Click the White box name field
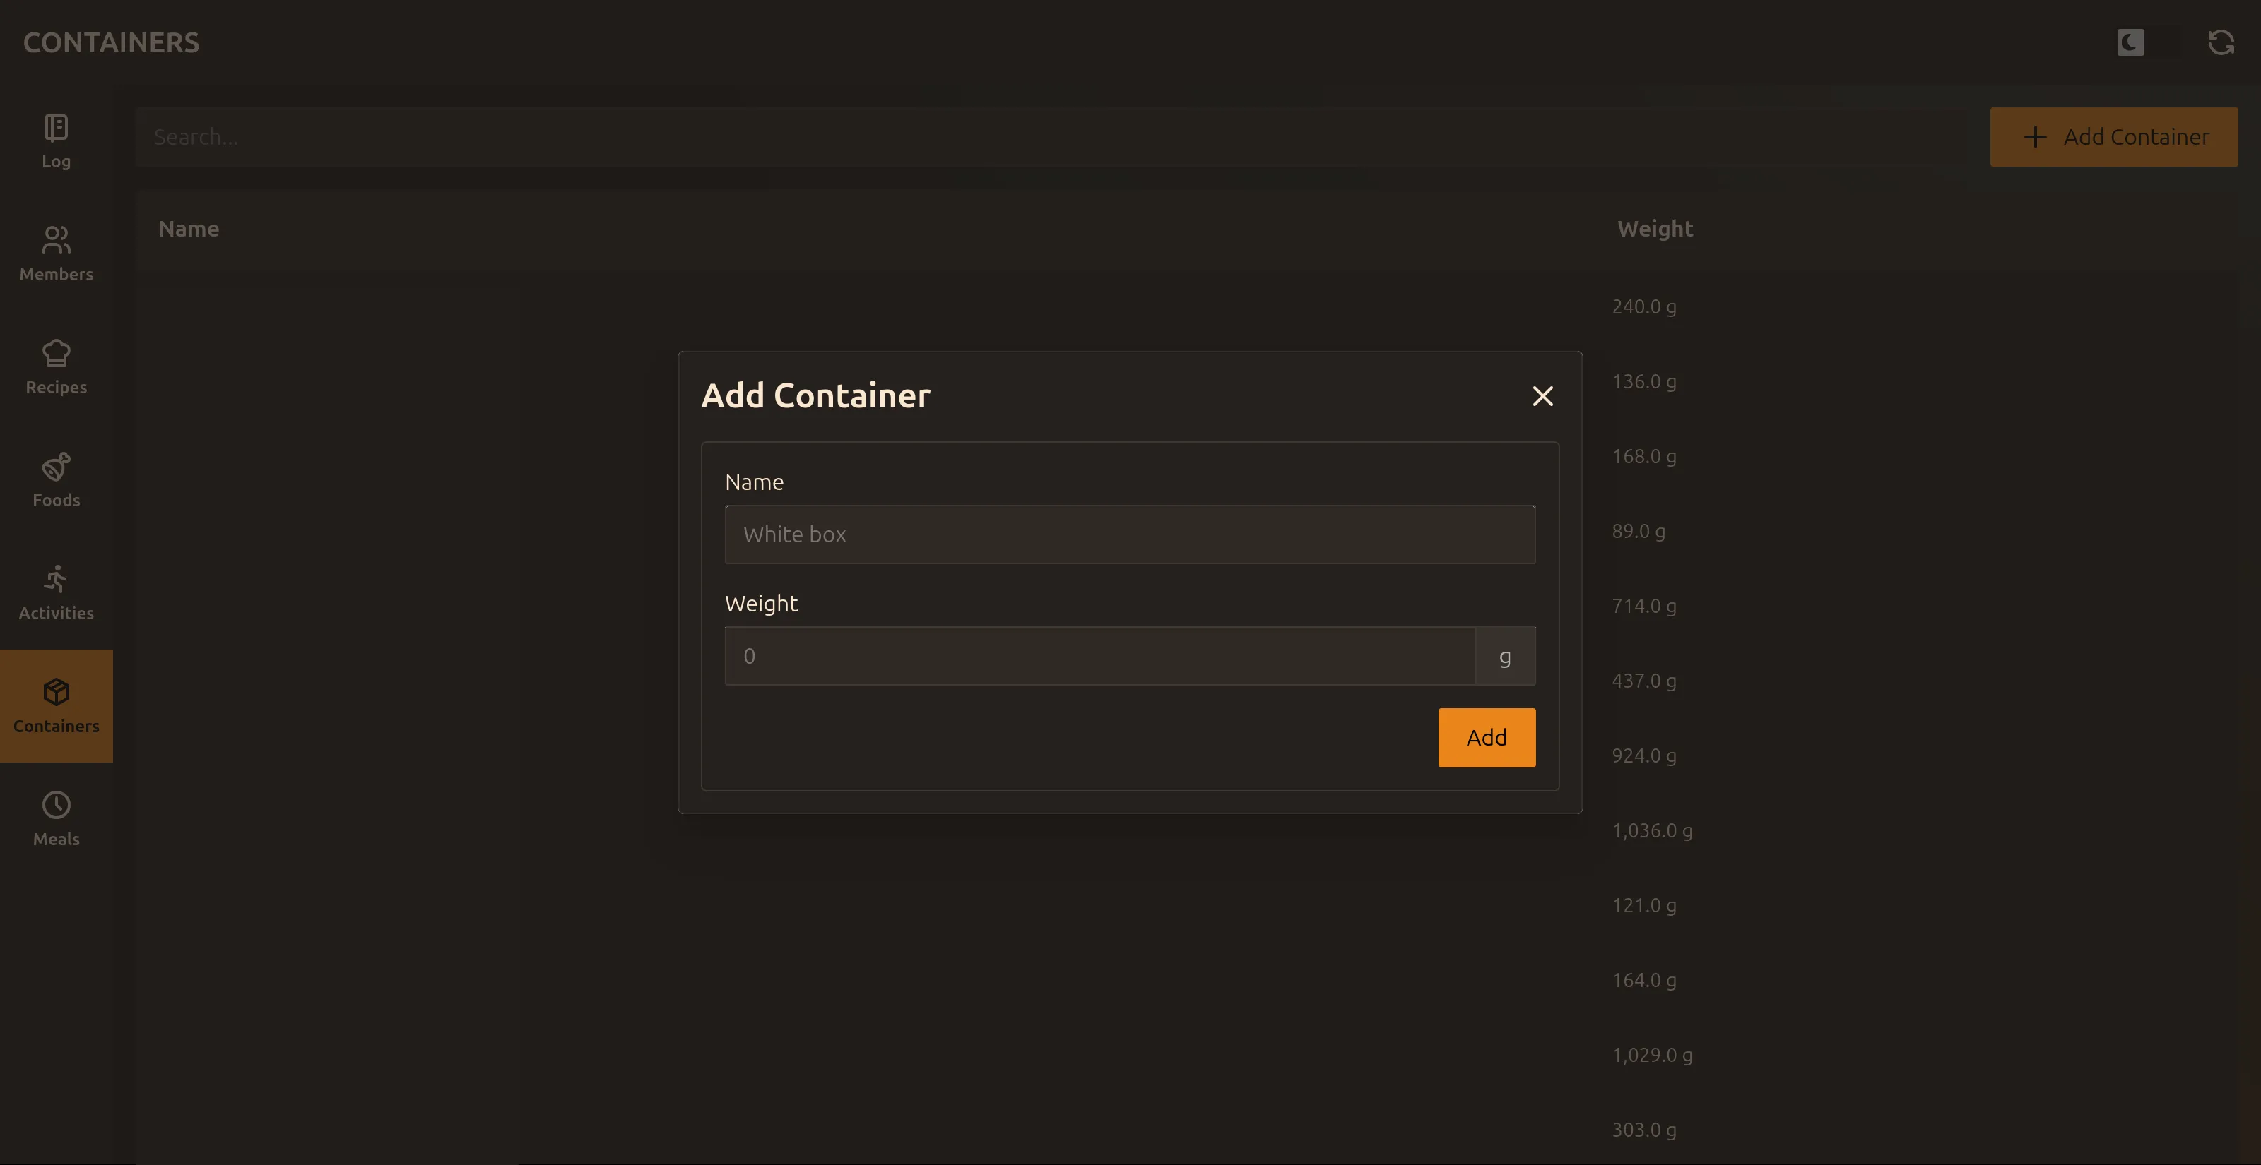Screen dimensions: 2261x1165 [1130, 533]
